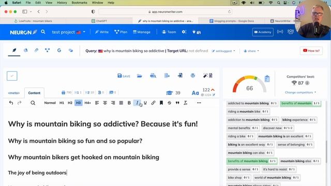Open the content editor feather icon
The height and width of the screenshot is (186, 331).
(x=14, y=51)
